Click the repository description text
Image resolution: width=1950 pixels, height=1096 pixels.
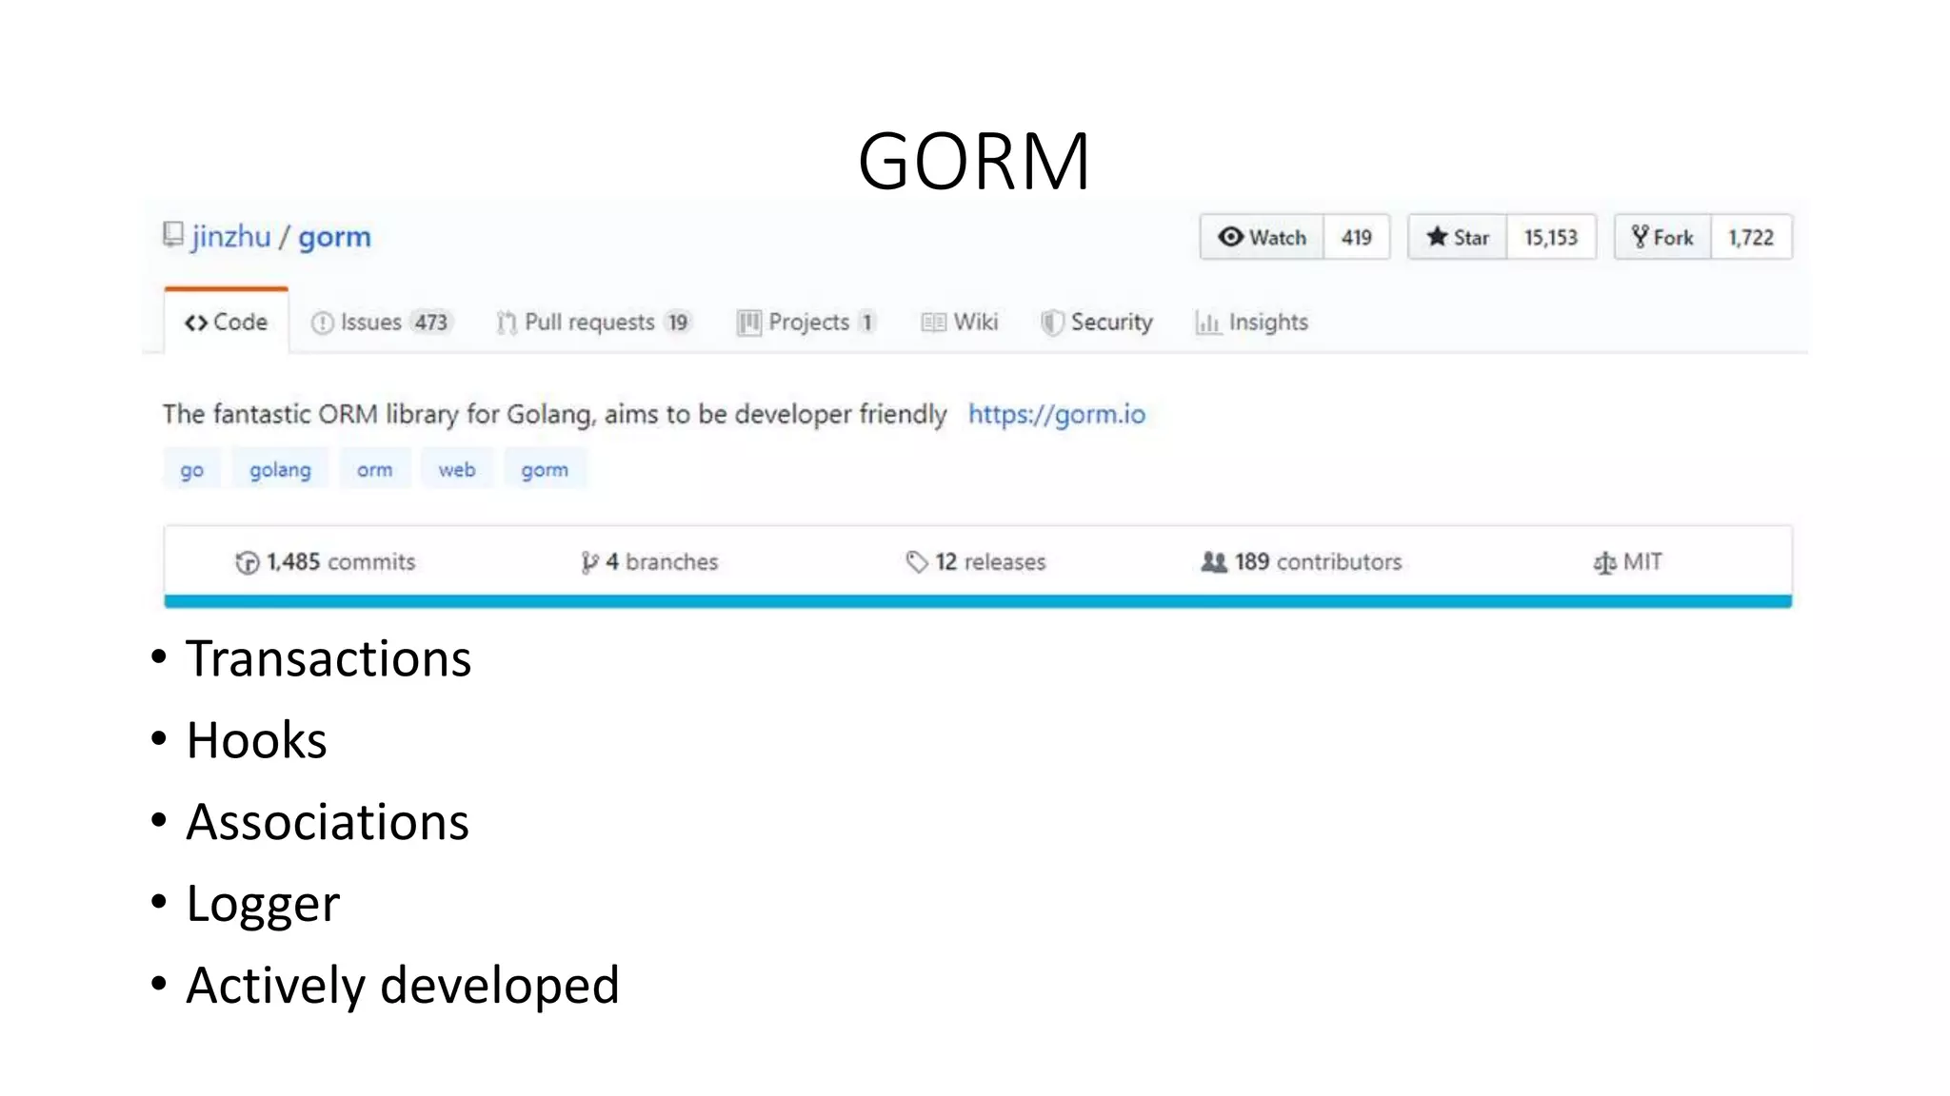point(554,415)
